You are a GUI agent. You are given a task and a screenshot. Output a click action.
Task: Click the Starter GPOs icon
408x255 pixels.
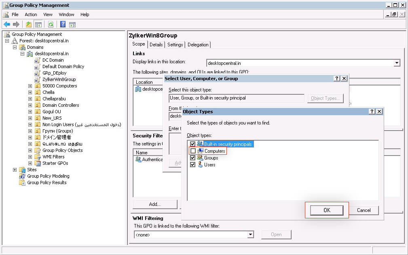click(38, 163)
